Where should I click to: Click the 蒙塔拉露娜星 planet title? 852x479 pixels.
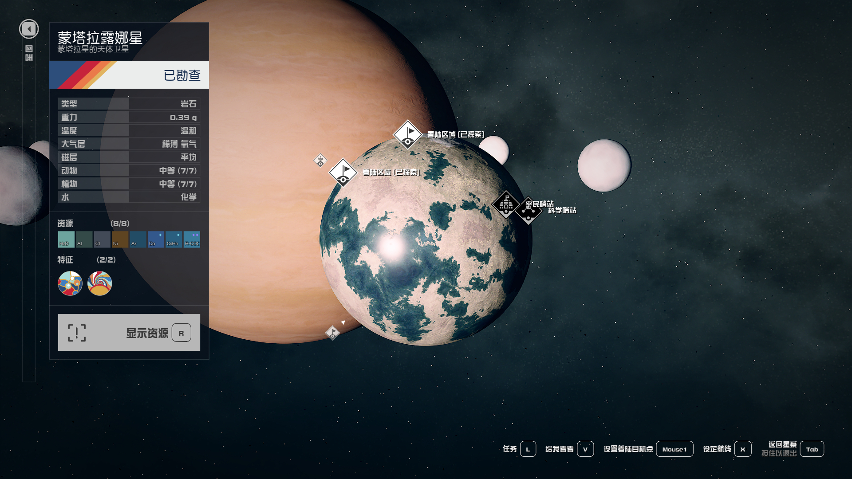pos(100,37)
